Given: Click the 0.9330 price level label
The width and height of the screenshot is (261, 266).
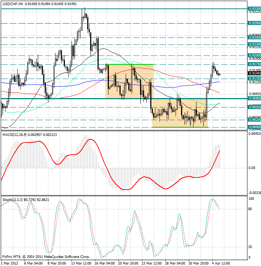Looking at the screenshot, I should [x=254, y=9].
